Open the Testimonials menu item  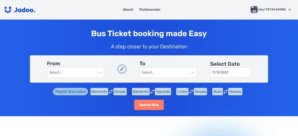pos(150,9)
